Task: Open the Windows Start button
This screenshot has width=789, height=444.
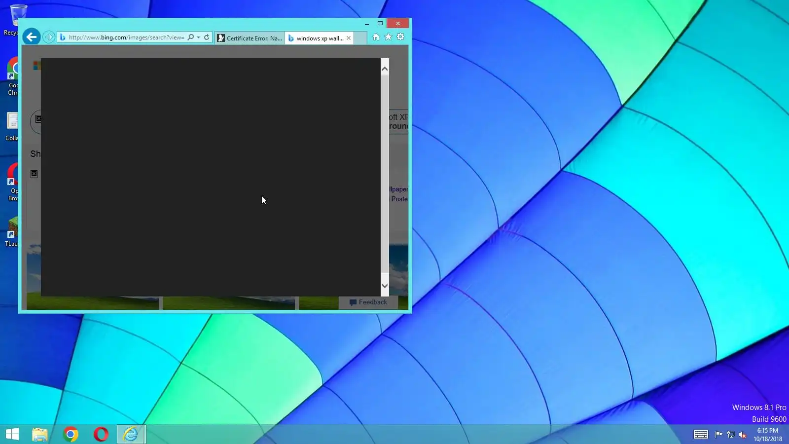Action: (x=12, y=434)
